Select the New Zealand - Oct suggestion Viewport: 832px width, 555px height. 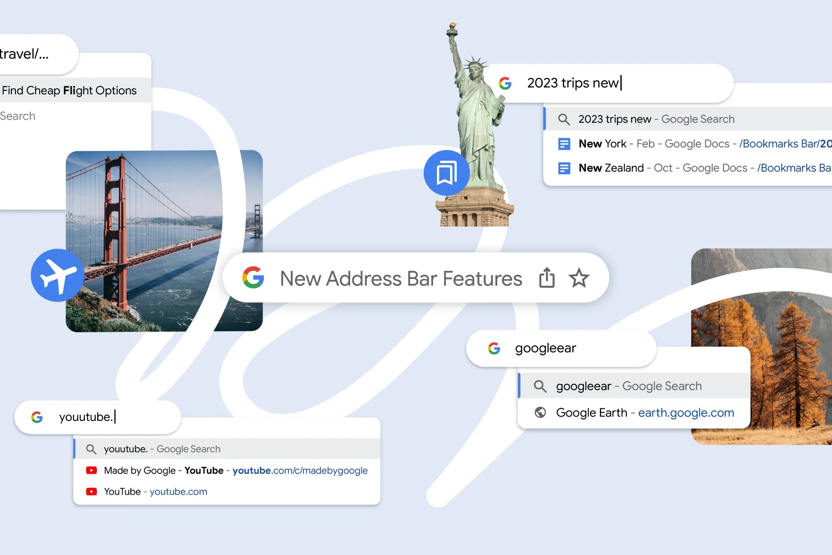(688, 168)
